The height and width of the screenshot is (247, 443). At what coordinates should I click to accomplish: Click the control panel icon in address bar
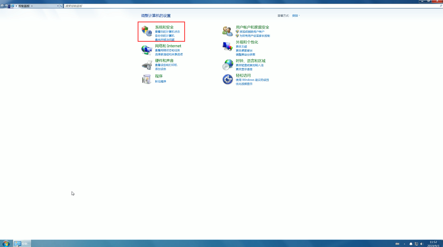(12, 6)
